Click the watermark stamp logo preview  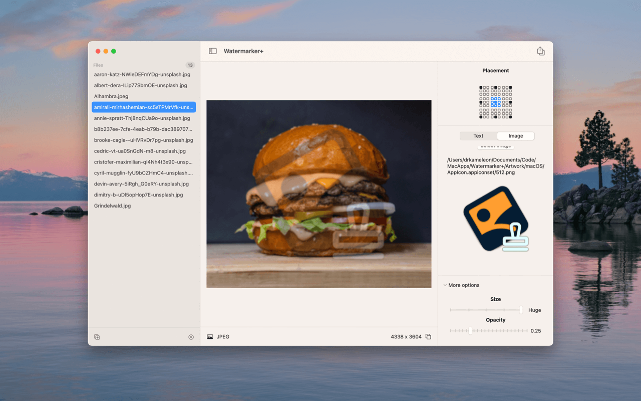(495, 219)
